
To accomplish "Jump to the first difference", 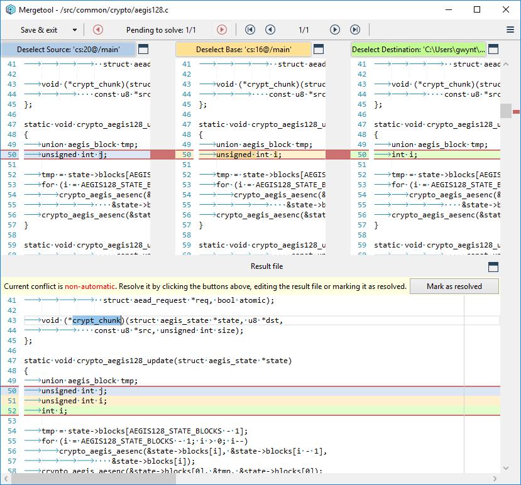I will pos(250,30).
